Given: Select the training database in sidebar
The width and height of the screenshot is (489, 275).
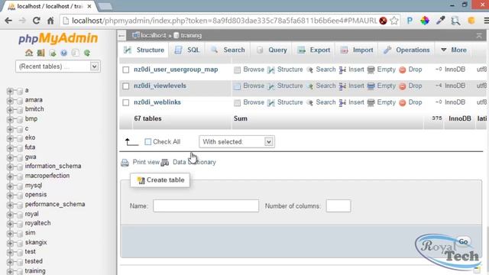Looking at the screenshot, I should pos(35,271).
